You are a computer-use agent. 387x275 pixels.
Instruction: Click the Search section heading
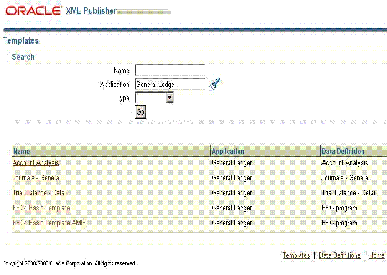tap(23, 57)
